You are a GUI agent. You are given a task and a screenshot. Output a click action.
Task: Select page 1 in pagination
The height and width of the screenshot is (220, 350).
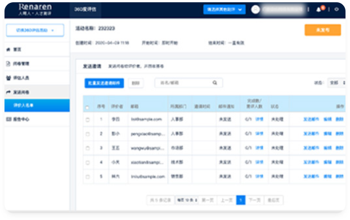[x=241, y=200]
